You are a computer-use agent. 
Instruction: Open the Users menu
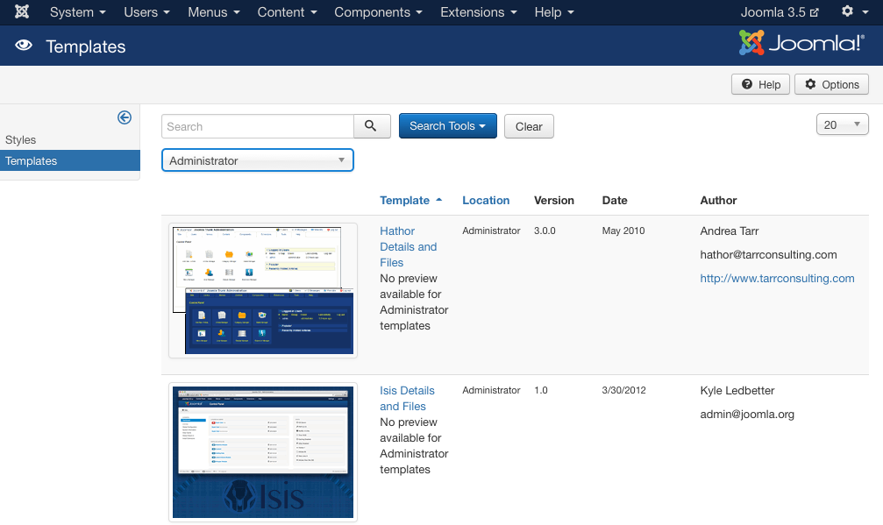[x=146, y=12]
